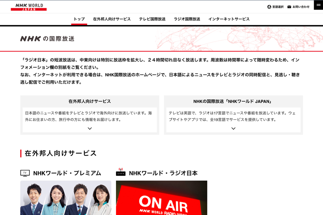The height and width of the screenshot is (215, 323).
Task: Click the globe language selection icon
Action: (269, 7)
